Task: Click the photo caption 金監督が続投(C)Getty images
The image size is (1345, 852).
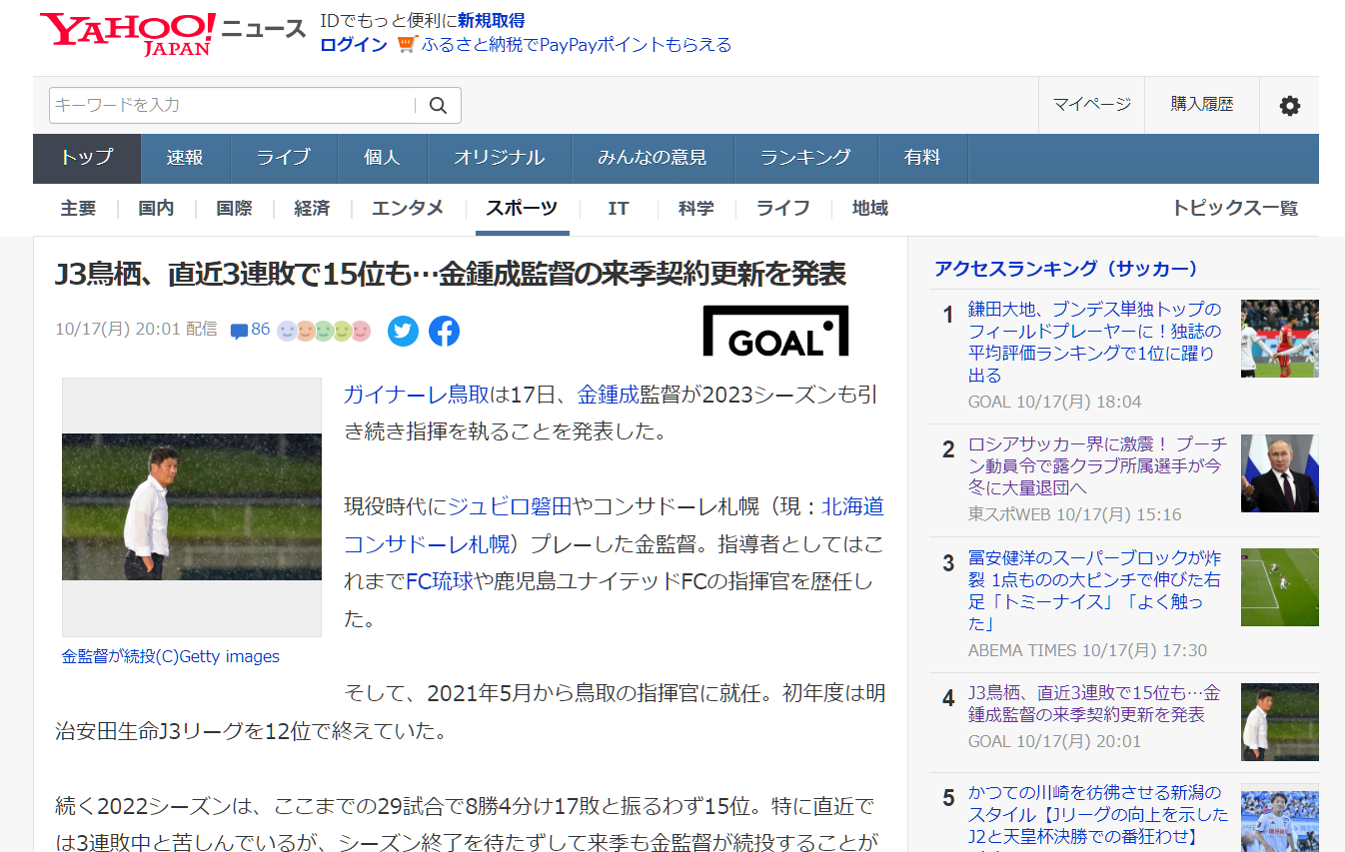Action: point(171,656)
